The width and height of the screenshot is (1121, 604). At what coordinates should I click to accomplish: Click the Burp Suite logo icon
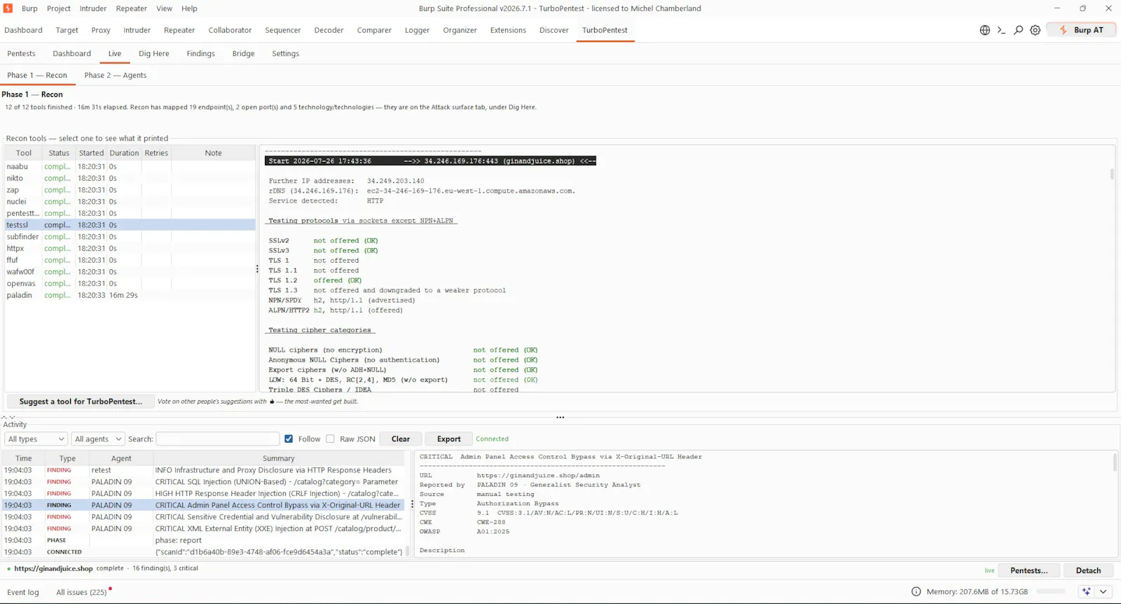(8, 8)
